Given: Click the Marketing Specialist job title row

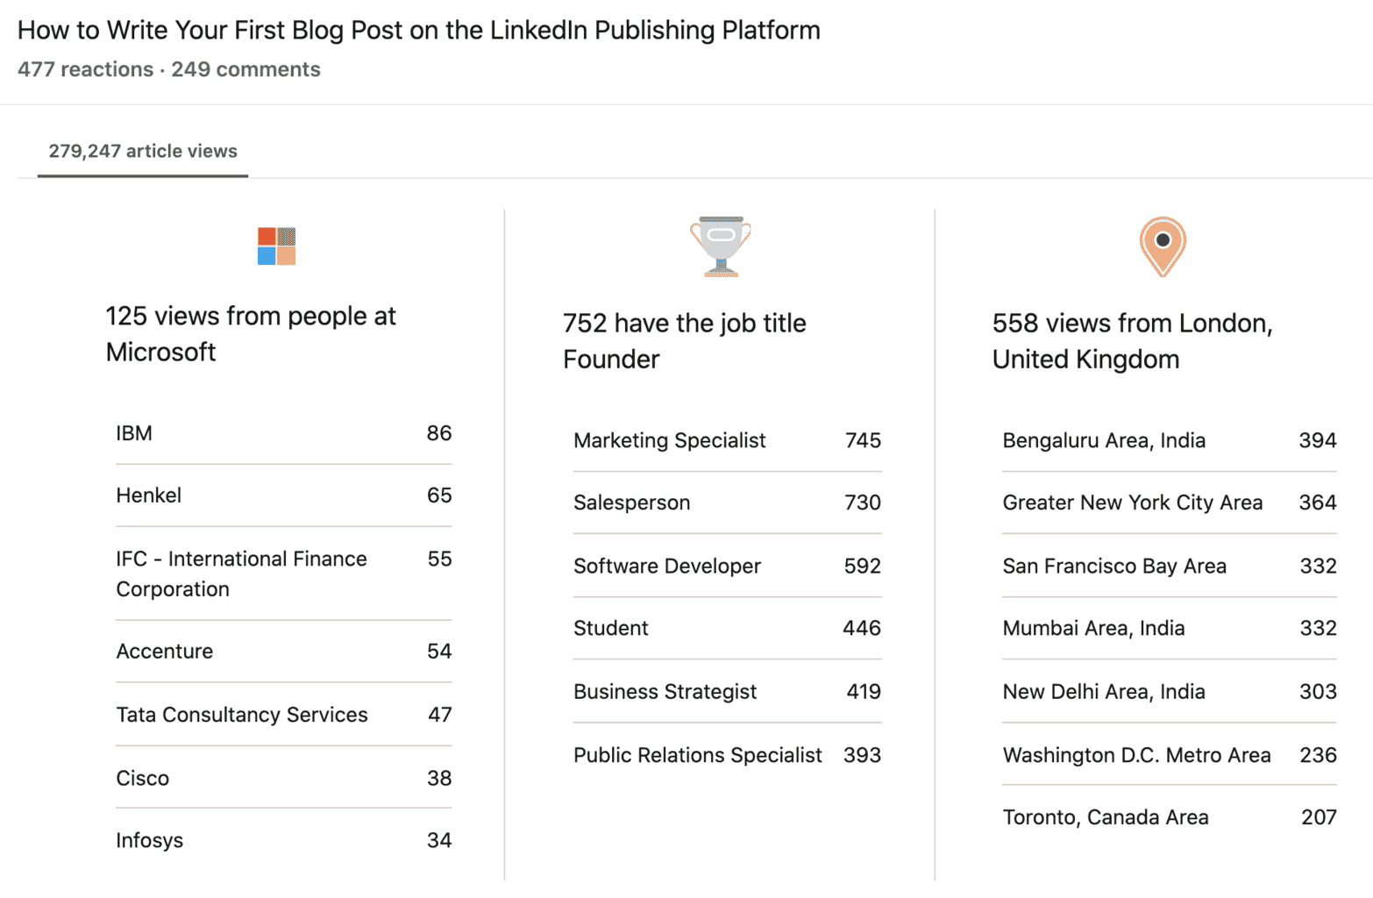Looking at the screenshot, I should click(727, 440).
